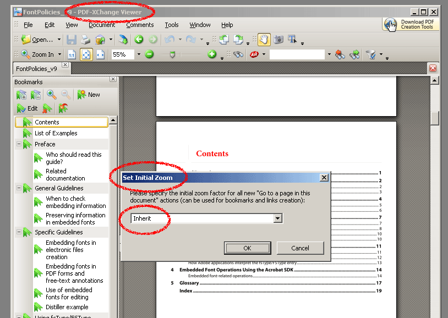Find previous match with binoculars arrow
This screenshot has height=318, width=448.
(340, 54)
